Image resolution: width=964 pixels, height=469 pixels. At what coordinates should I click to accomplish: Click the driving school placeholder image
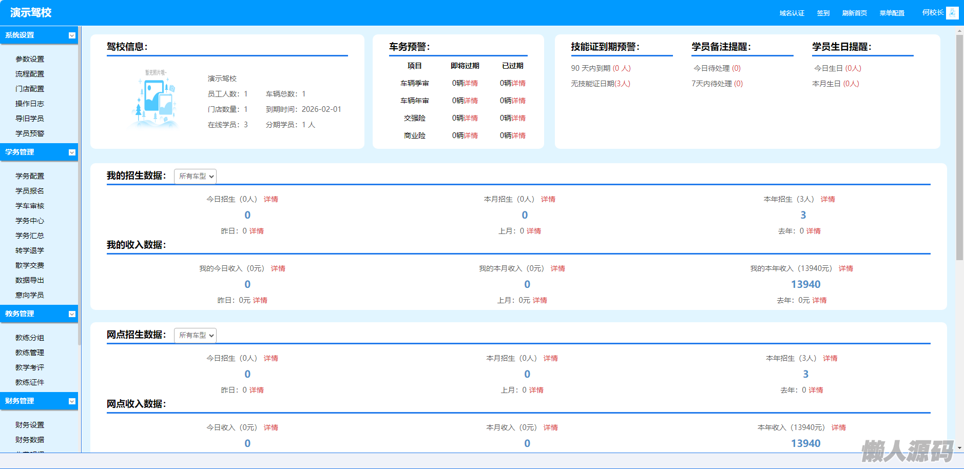[156, 99]
